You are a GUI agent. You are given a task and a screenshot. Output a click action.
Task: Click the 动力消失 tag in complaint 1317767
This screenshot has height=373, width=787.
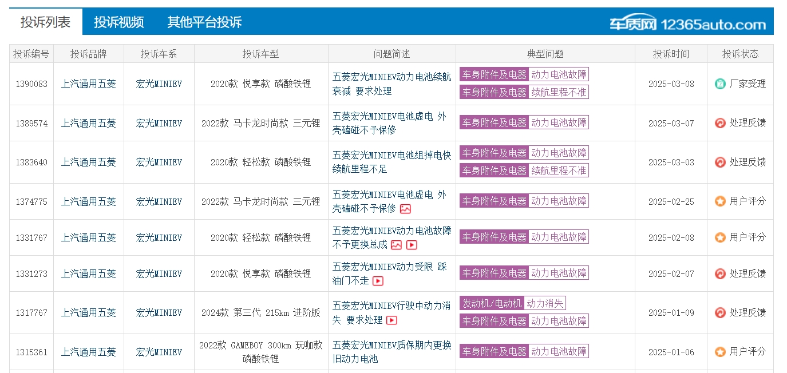(545, 303)
